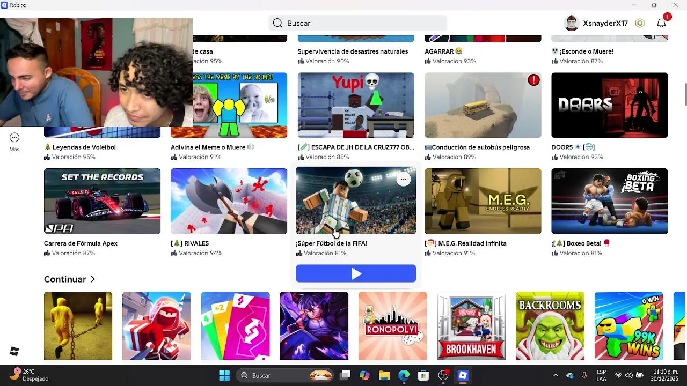Open the yellow chained figures game in Continuar

(x=78, y=326)
